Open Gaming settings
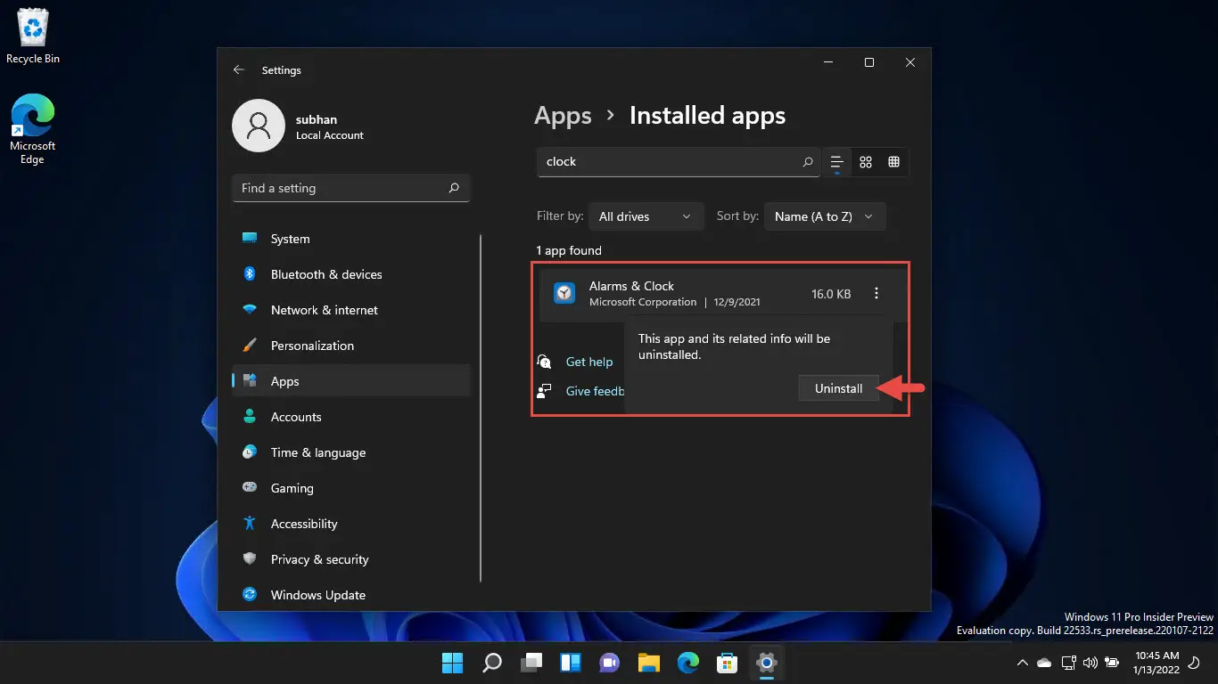 coord(350,488)
